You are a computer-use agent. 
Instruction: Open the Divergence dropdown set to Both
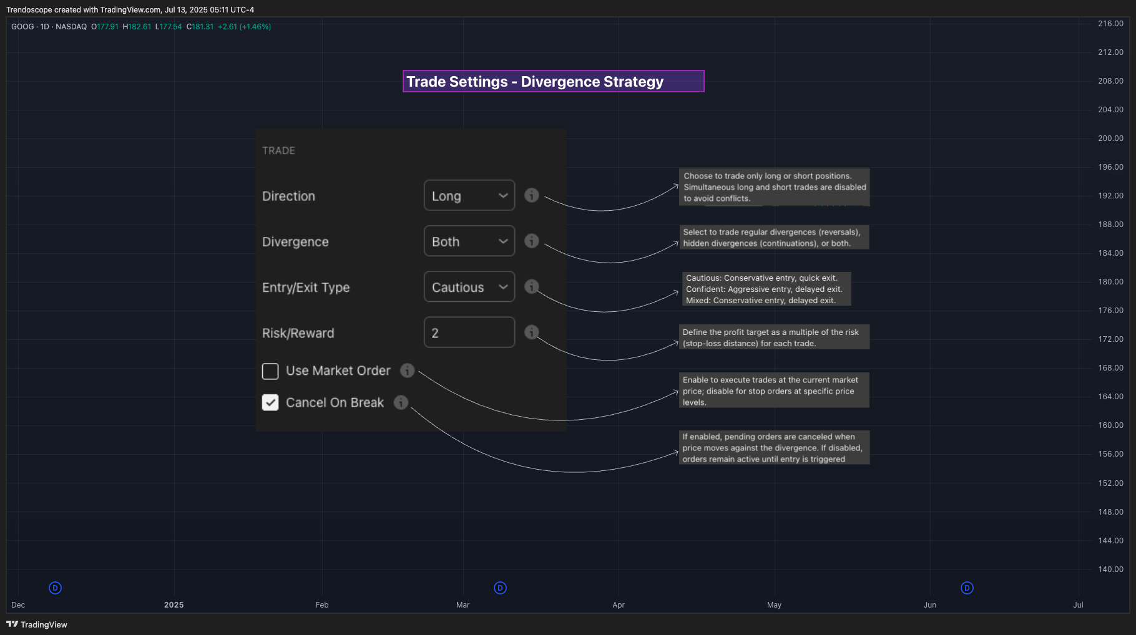469,241
